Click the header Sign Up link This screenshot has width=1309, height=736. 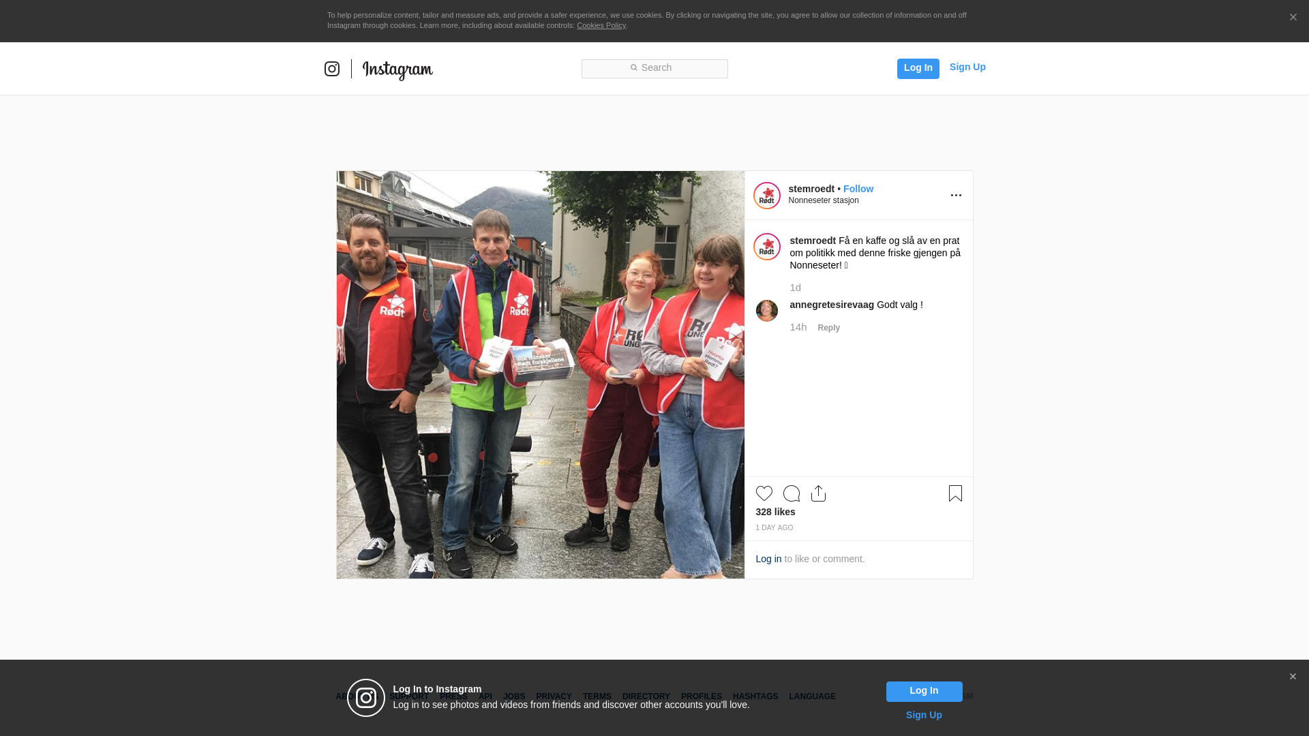[x=967, y=67]
